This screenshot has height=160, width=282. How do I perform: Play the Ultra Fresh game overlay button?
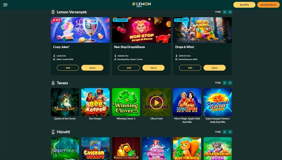coord(156,103)
